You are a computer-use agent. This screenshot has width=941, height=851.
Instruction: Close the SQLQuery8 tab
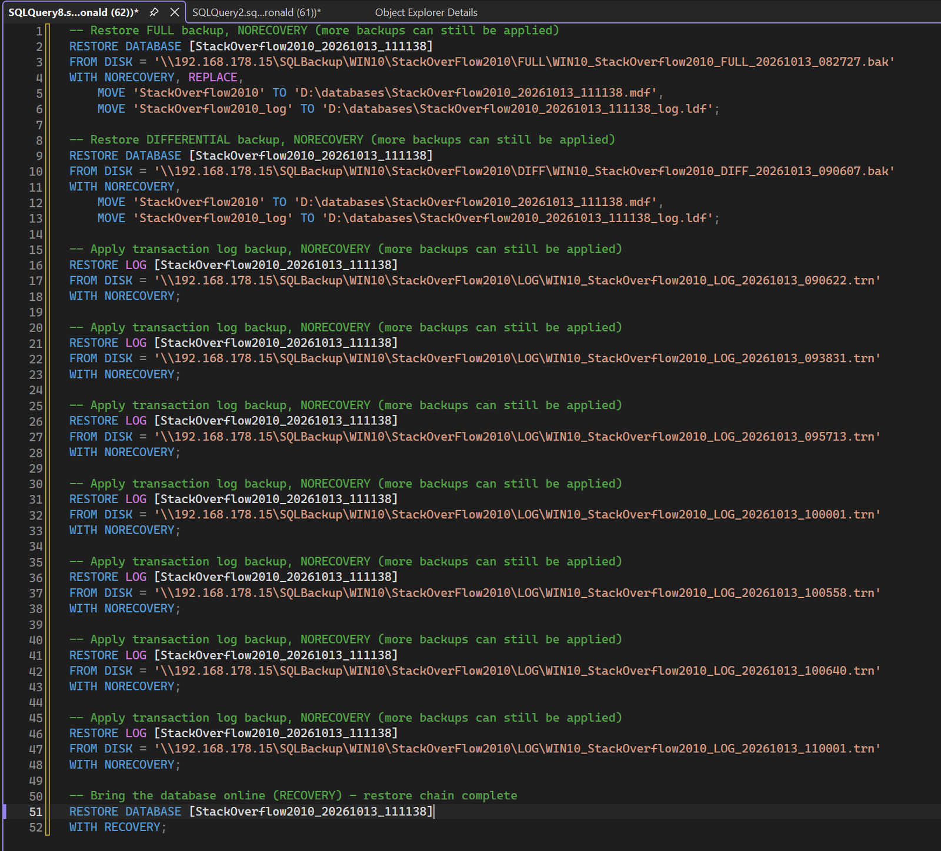pyautogui.click(x=175, y=12)
